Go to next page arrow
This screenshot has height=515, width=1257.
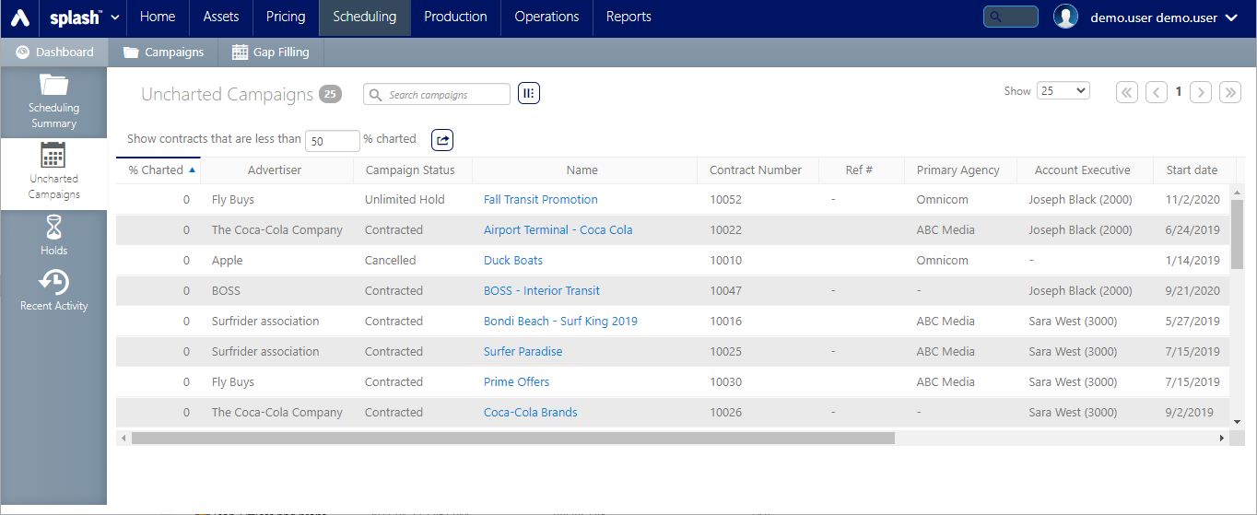(1200, 92)
